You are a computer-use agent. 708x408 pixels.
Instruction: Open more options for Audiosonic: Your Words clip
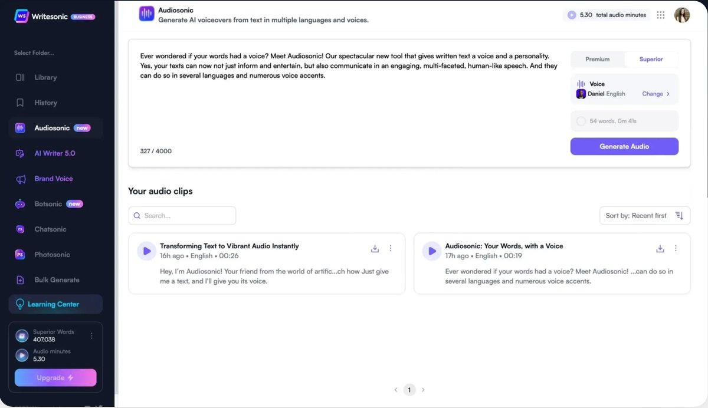[x=676, y=249]
